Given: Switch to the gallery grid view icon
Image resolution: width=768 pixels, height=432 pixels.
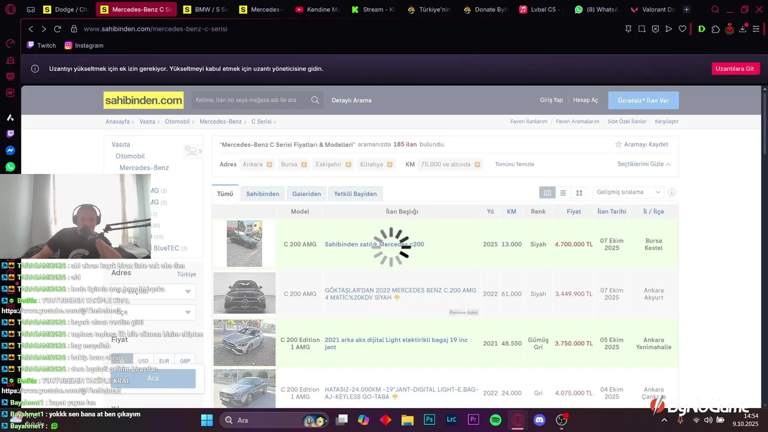Looking at the screenshot, I should [579, 193].
